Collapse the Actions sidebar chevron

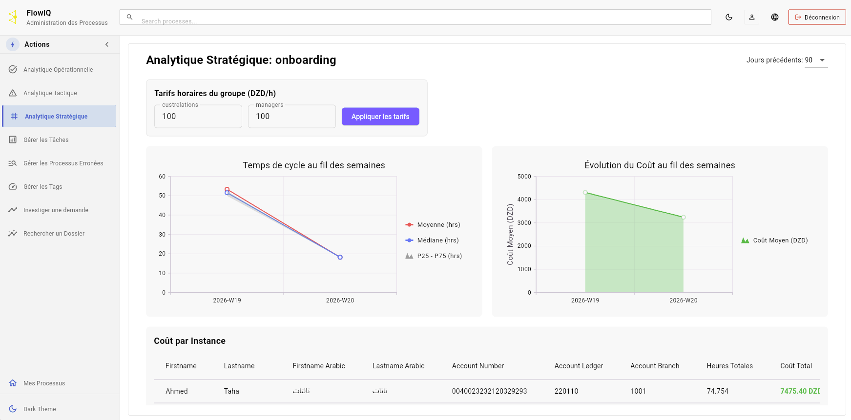tap(107, 44)
